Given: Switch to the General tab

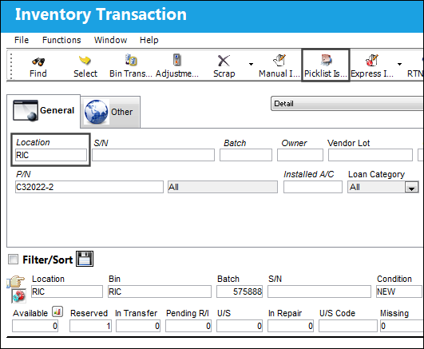Looking at the screenshot, I should 44,111.
